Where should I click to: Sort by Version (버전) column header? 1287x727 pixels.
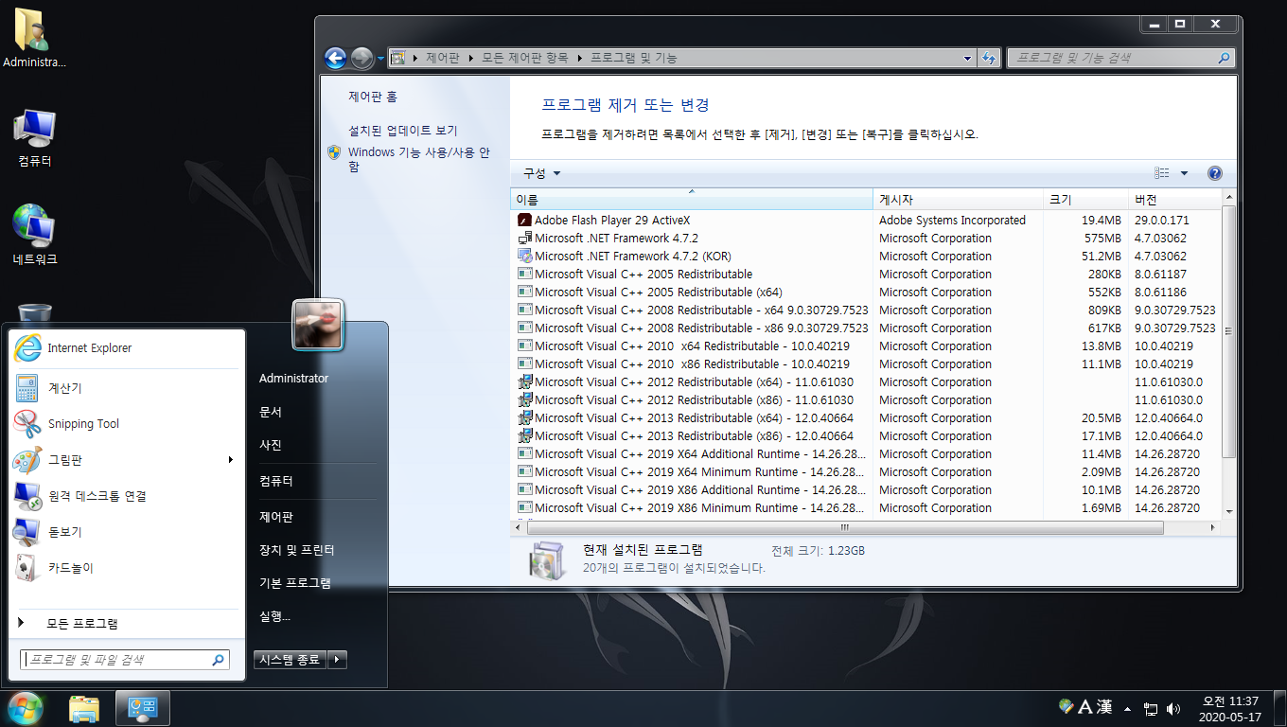(x=1175, y=200)
